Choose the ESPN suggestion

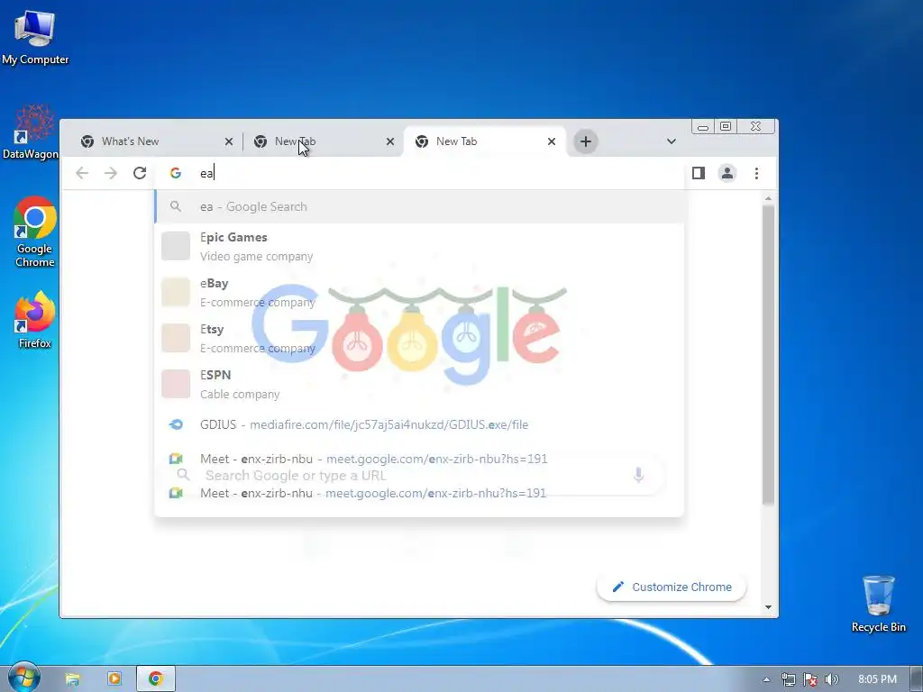tap(419, 384)
